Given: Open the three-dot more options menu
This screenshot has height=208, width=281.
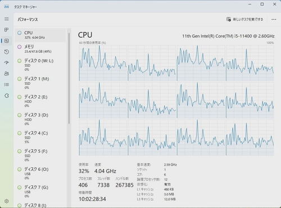Looking at the screenshot, I should 274,19.
